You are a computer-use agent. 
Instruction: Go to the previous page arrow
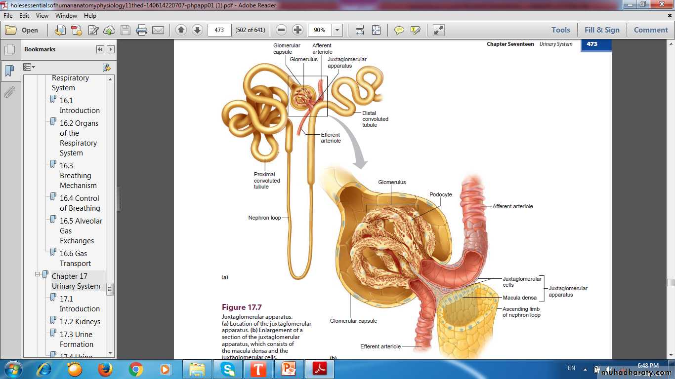point(181,30)
